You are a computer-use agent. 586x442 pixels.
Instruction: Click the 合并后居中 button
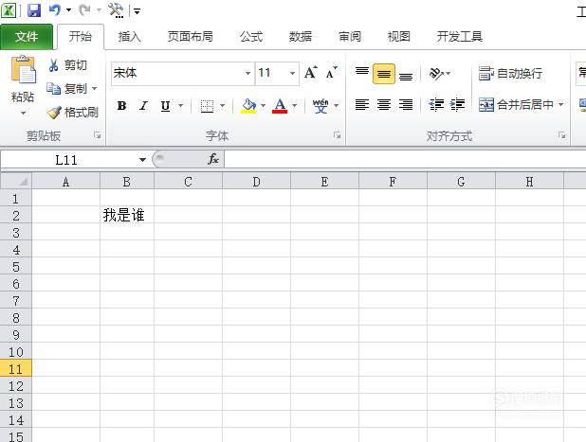coord(516,105)
